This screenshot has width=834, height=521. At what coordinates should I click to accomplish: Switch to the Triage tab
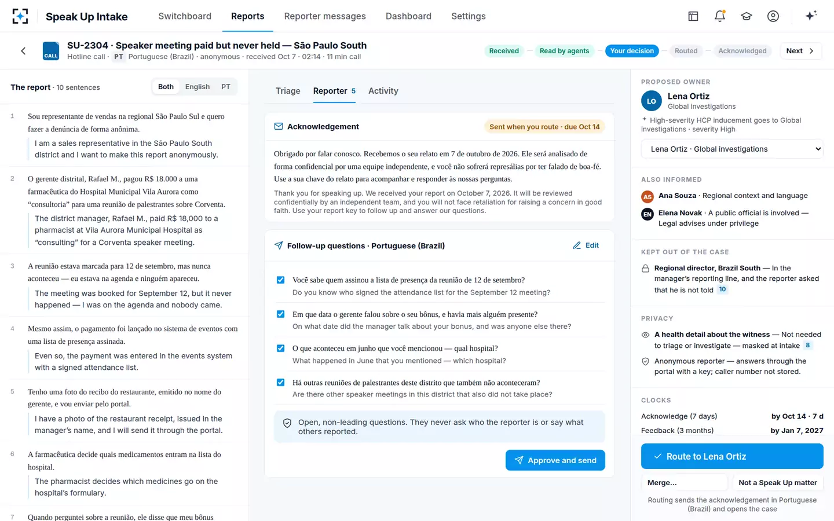point(288,91)
